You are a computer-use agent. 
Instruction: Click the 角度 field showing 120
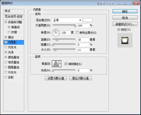click(x=66, y=33)
